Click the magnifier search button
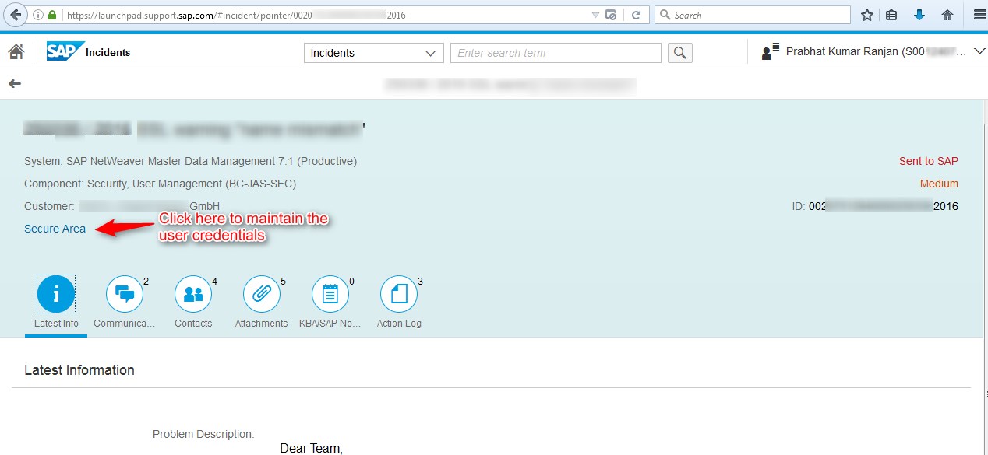Screen dimensions: 988x455 click(x=679, y=53)
